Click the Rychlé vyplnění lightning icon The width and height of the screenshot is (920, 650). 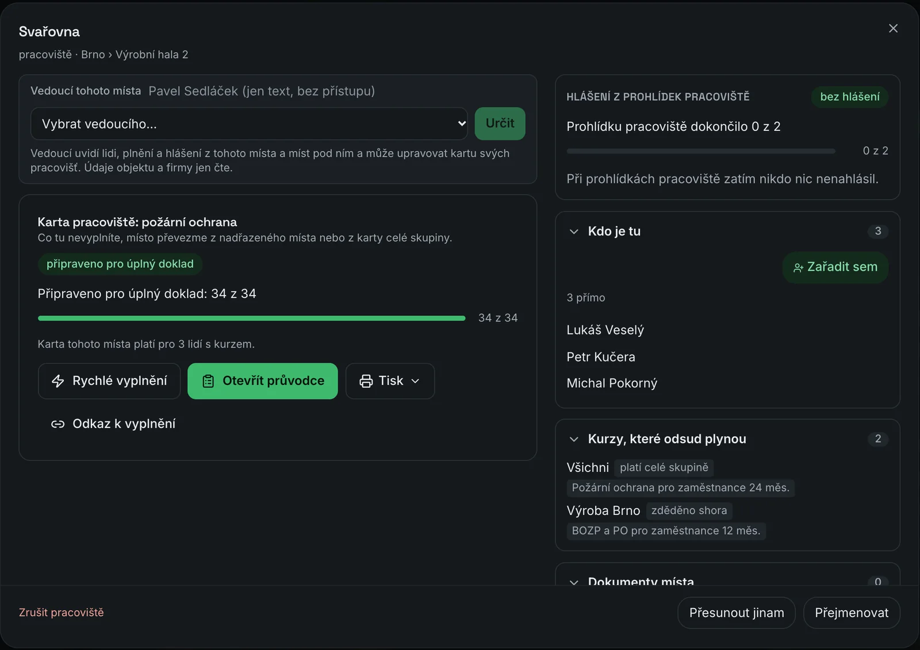click(58, 381)
